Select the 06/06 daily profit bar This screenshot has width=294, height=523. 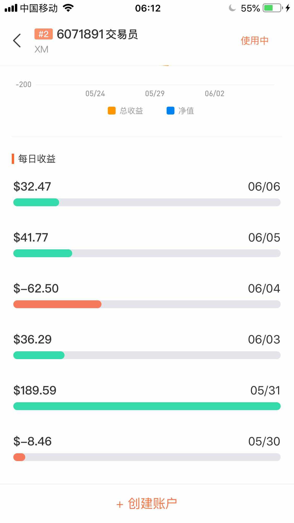click(36, 202)
